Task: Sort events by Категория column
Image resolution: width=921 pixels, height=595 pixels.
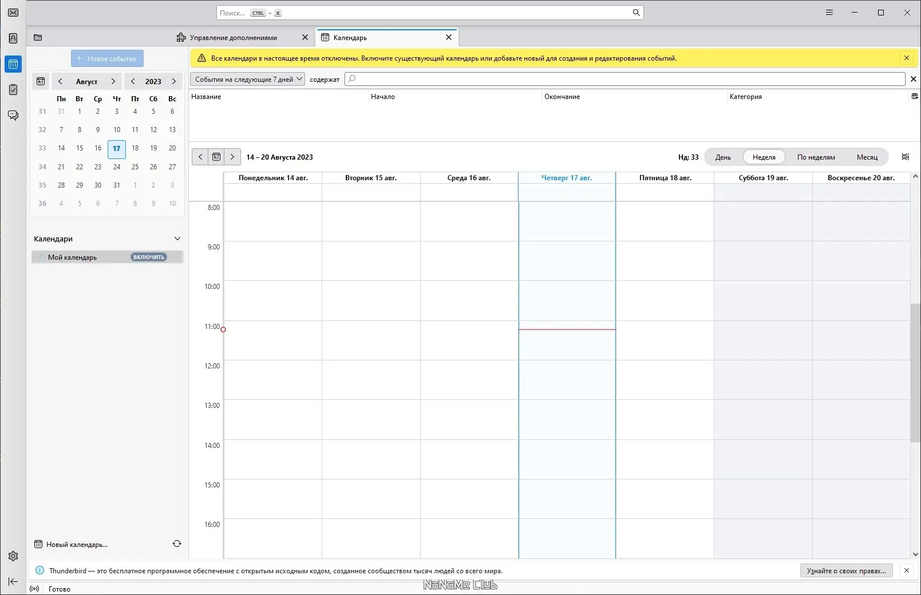Action: click(x=819, y=97)
